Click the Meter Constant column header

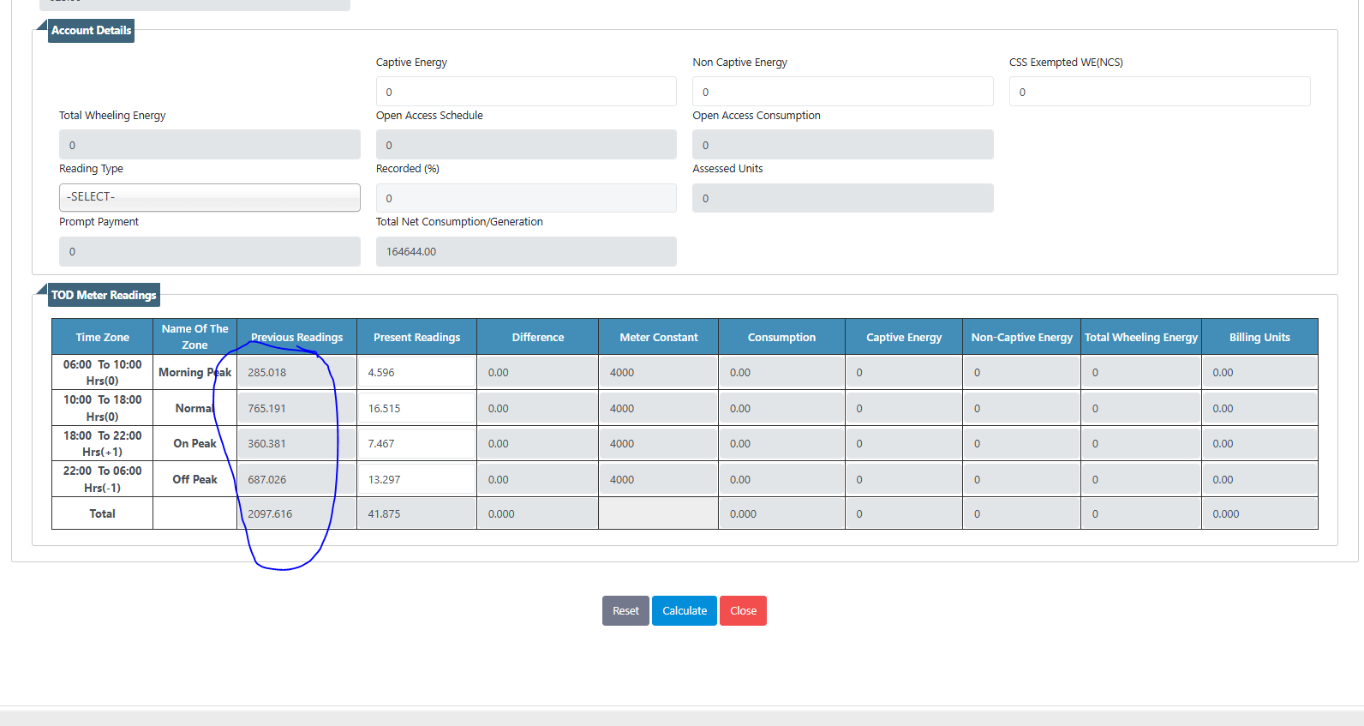658,337
